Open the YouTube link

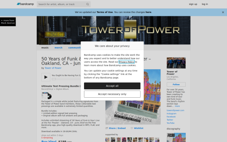click(170, 123)
